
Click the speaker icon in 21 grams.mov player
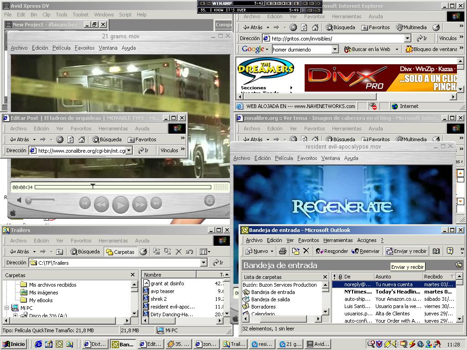pyautogui.click(x=19, y=201)
